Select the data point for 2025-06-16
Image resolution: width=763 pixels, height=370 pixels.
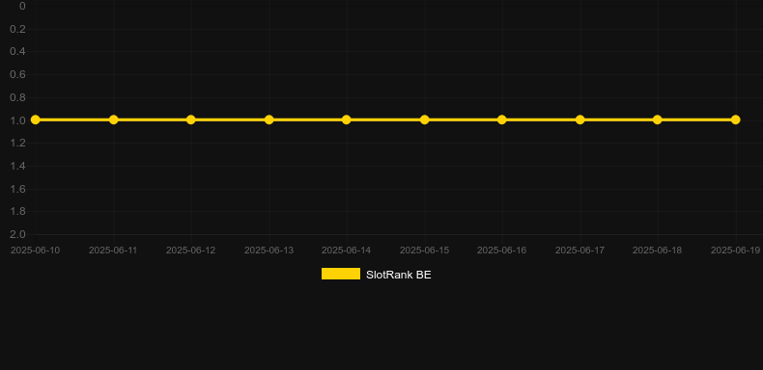[x=501, y=119]
